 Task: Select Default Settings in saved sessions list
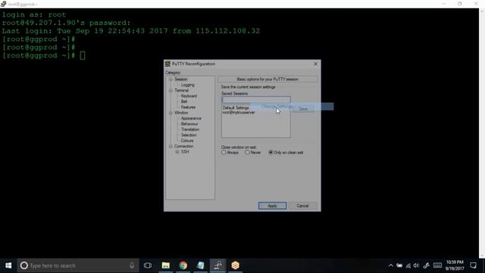tap(236, 108)
